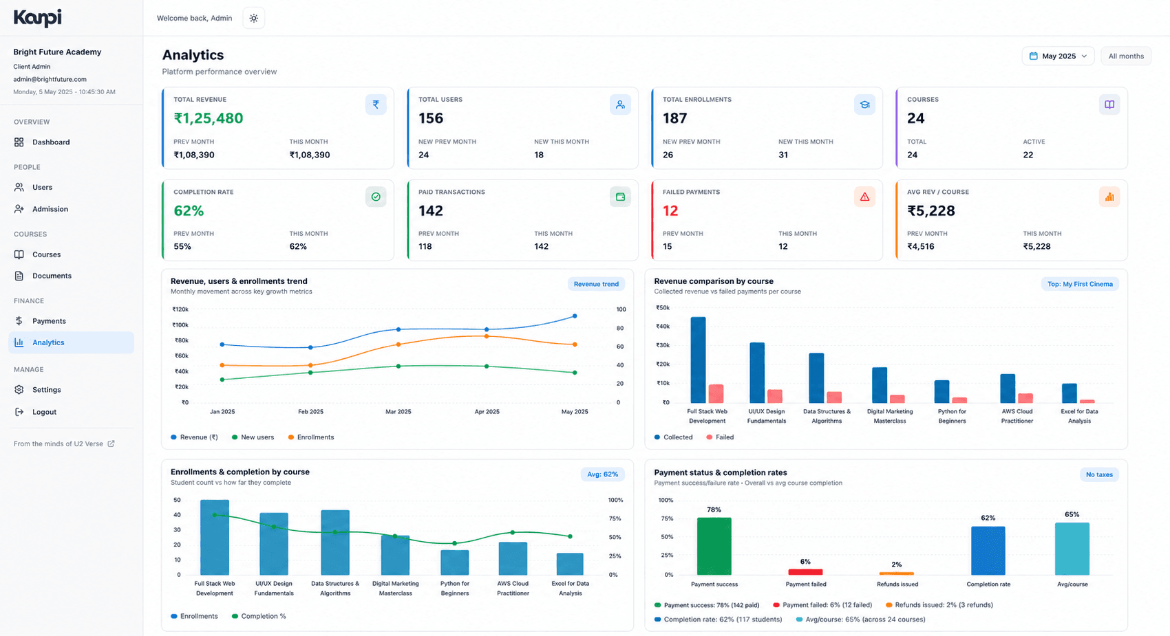
Task: Click the No taxes badge
Action: 1099,474
